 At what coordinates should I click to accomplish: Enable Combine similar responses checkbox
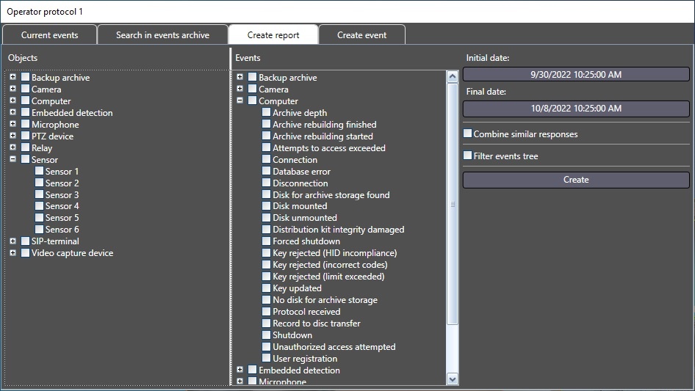point(468,134)
